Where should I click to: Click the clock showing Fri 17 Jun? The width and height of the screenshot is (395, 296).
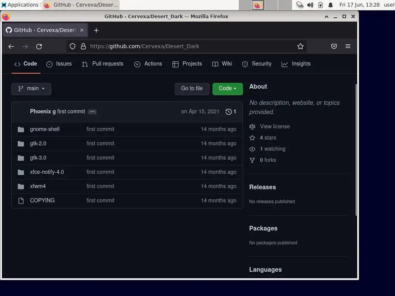coord(359,5)
